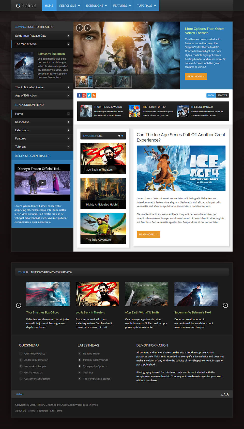Increase font size with largest A
Screen dimensions: 244x429
(x=228, y=394)
